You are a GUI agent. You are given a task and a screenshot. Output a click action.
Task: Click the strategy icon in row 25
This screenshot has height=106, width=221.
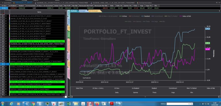pos(6,64)
